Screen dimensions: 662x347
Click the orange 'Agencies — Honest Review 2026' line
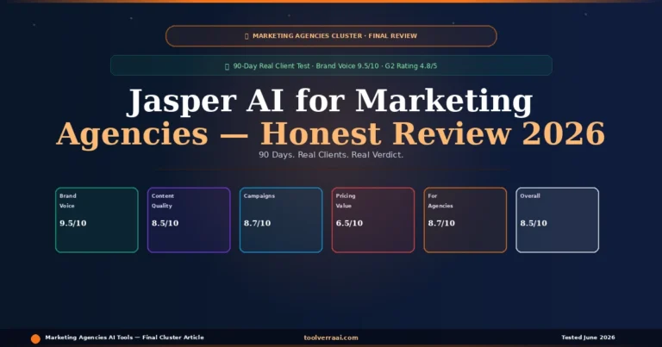coord(331,133)
